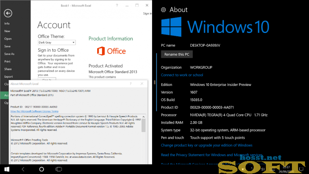The height and width of the screenshot is (174, 309).
Task: Click the NVIDIA TEGRA 4 processor text
Action: 228,115
